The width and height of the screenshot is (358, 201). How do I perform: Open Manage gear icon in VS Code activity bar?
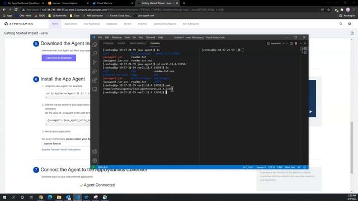pyautogui.click(x=95, y=161)
